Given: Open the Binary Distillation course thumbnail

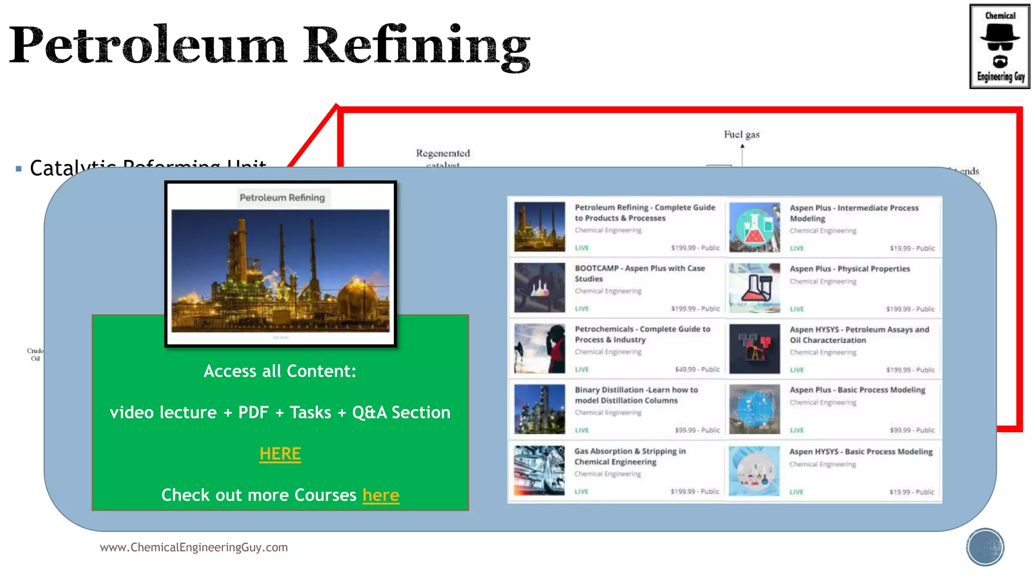Looking at the screenshot, I should pos(539,410).
